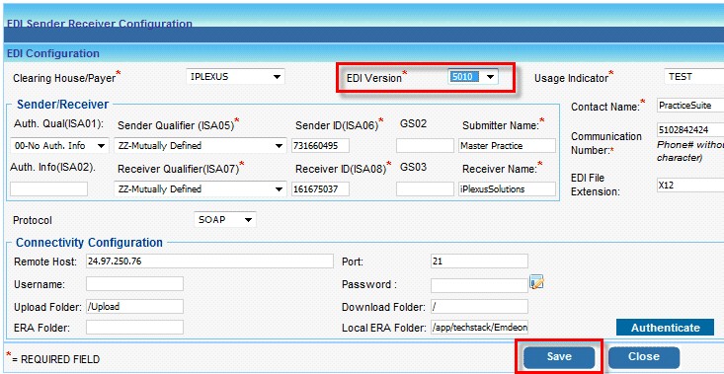Image resolution: width=724 pixels, height=374 pixels.
Task: Select the Submitter Name field with Master Practice
Action: (507, 146)
